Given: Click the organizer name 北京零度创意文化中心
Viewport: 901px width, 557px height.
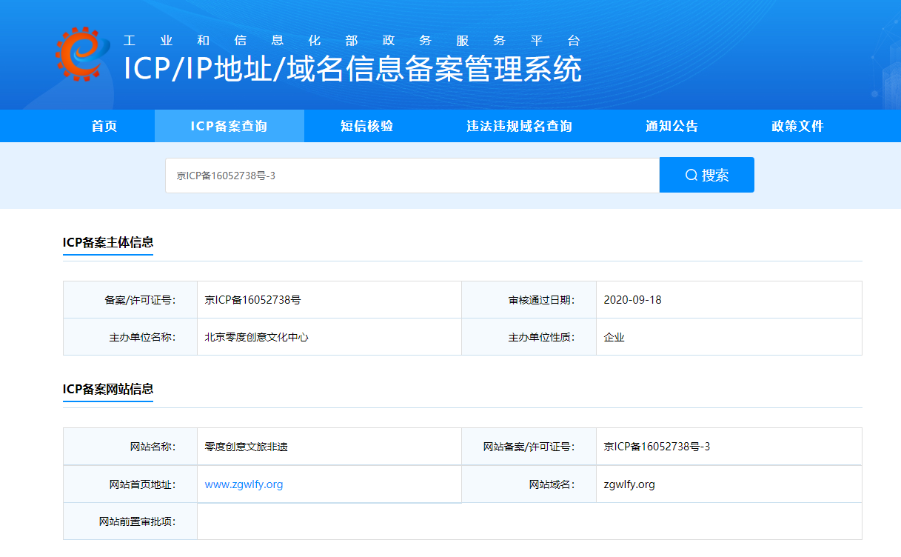Looking at the screenshot, I should pos(256,337).
